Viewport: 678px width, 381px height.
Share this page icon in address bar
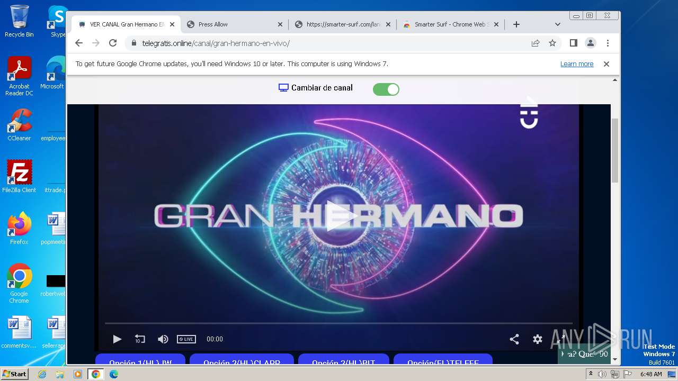click(x=536, y=43)
